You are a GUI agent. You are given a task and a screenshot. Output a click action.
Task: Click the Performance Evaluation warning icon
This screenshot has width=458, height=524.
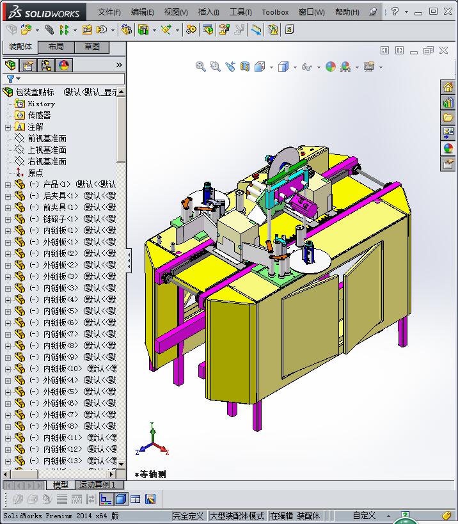pos(272,29)
